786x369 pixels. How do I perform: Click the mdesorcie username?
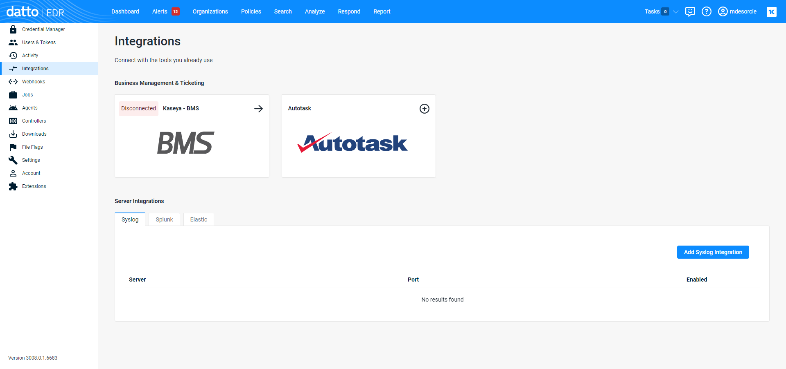743,11
